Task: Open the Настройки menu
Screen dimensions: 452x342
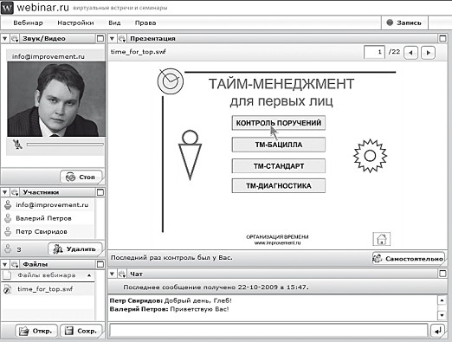Action: (x=75, y=23)
